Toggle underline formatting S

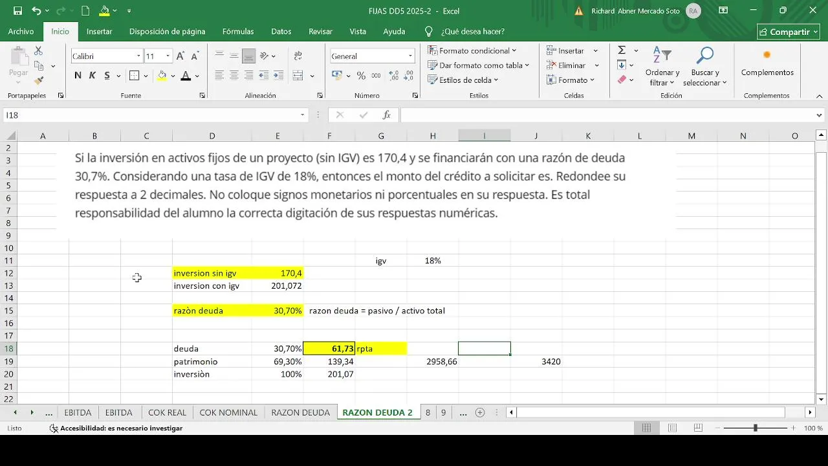tap(106, 76)
